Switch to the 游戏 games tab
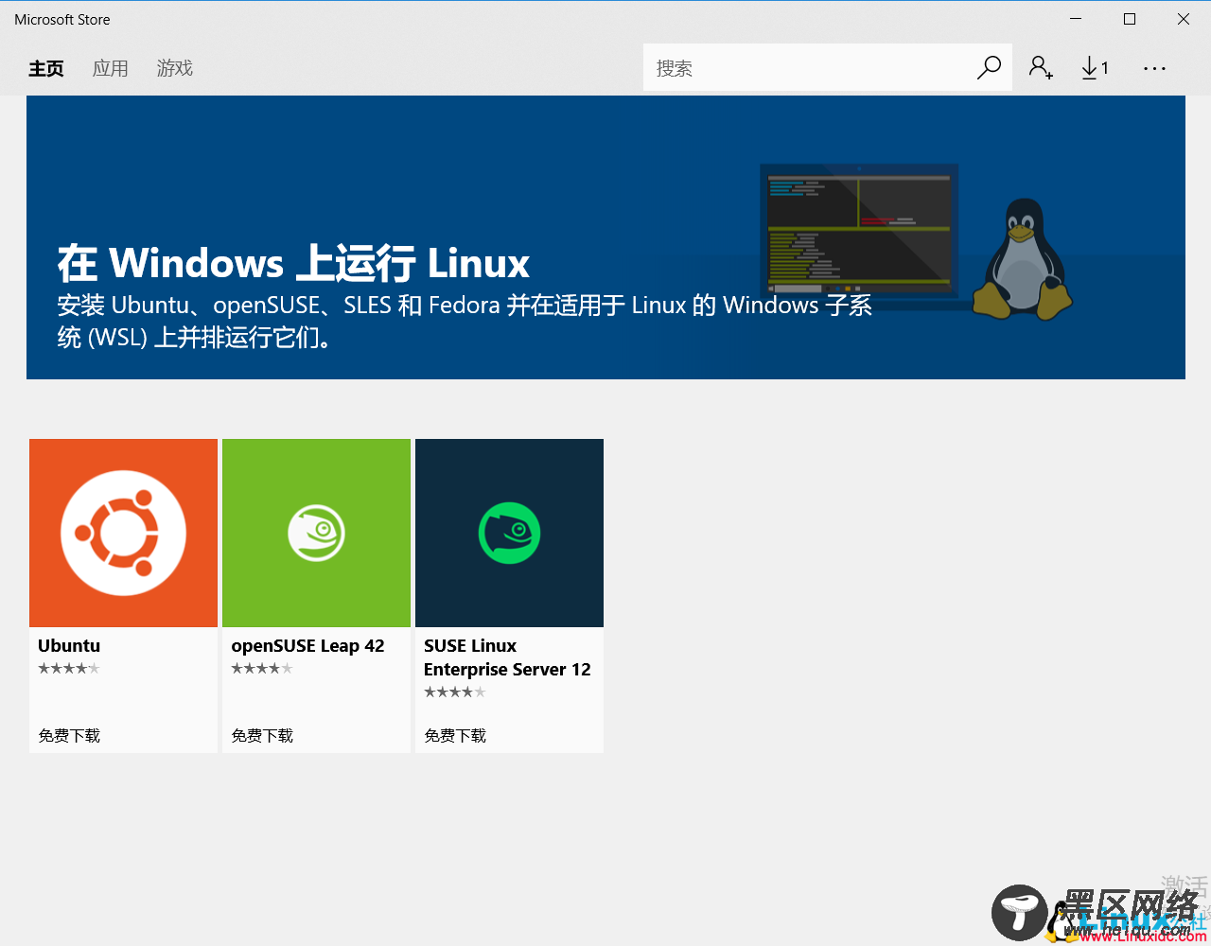1211x946 pixels. click(175, 68)
